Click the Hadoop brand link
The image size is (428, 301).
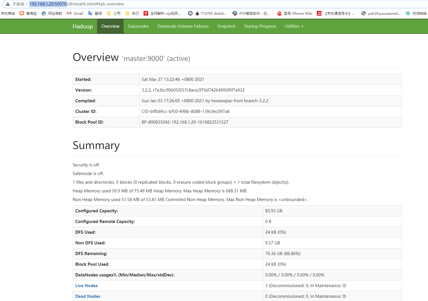[83, 26]
